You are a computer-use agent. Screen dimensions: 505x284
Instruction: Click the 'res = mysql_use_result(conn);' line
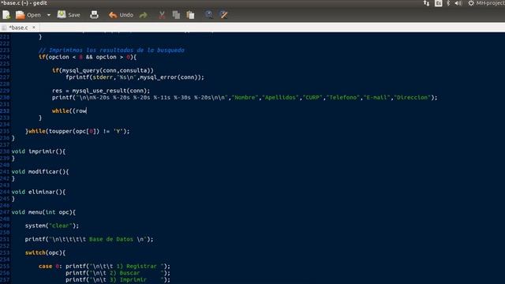(101, 91)
